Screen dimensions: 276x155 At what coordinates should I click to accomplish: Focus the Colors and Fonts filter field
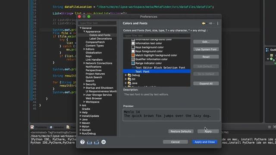click(x=157, y=35)
